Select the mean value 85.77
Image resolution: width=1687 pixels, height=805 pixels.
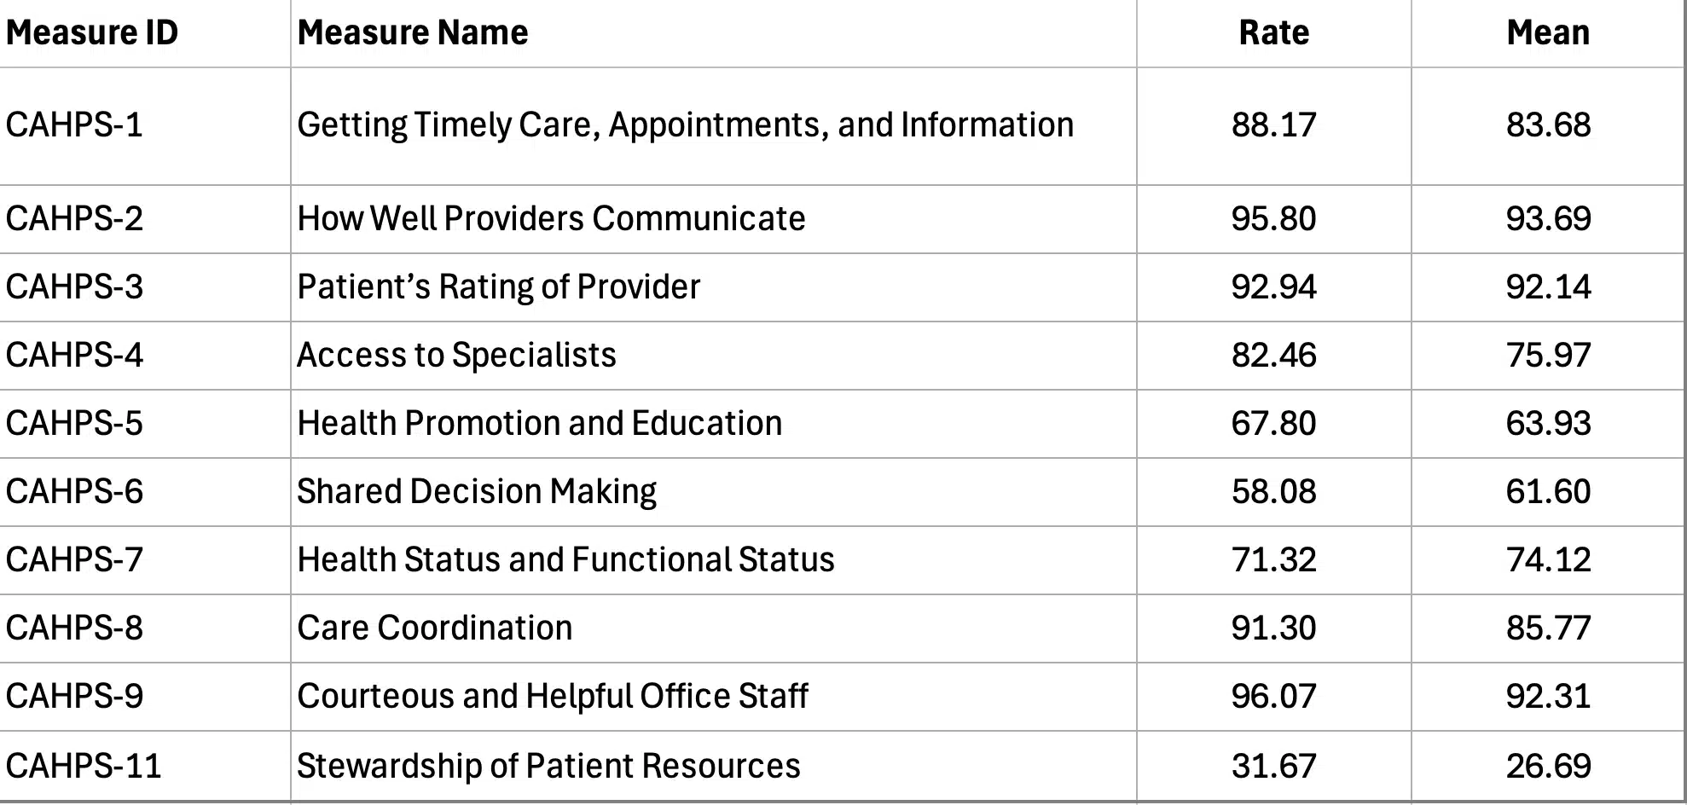(x=1548, y=628)
